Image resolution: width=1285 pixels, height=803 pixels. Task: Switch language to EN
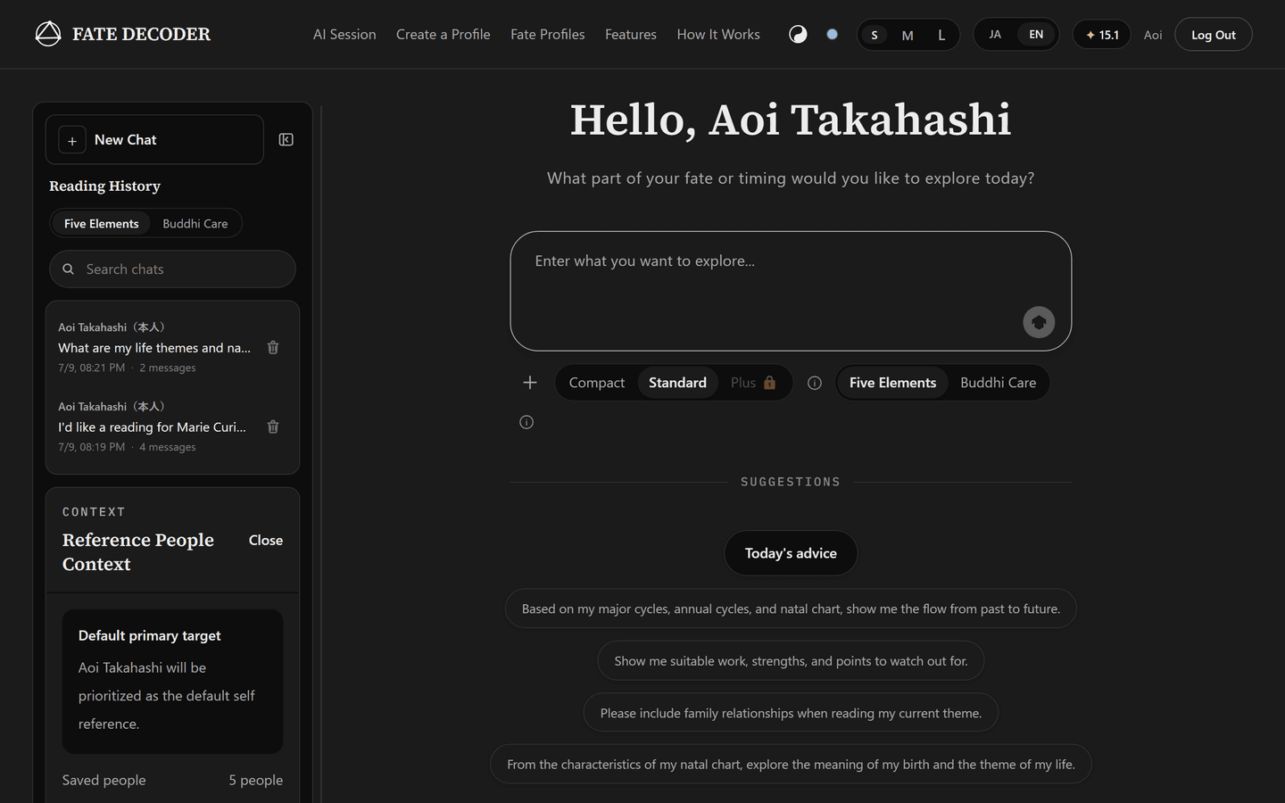(x=1036, y=34)
